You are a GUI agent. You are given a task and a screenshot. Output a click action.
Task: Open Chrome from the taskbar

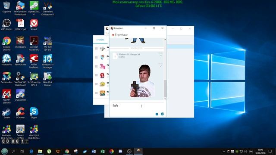(x=67, y=151)
